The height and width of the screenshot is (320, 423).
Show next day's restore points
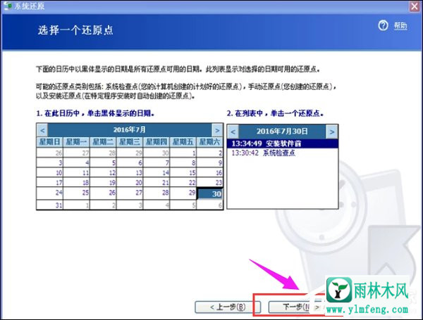point(332,132)
